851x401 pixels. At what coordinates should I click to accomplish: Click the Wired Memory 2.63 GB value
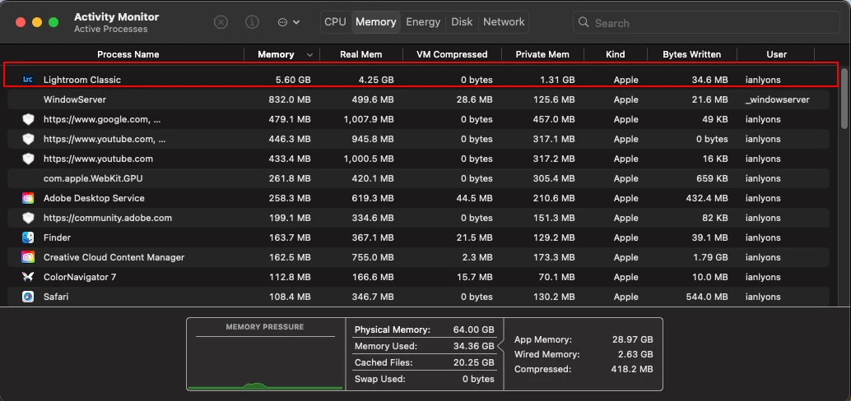[x=636, y=354]
